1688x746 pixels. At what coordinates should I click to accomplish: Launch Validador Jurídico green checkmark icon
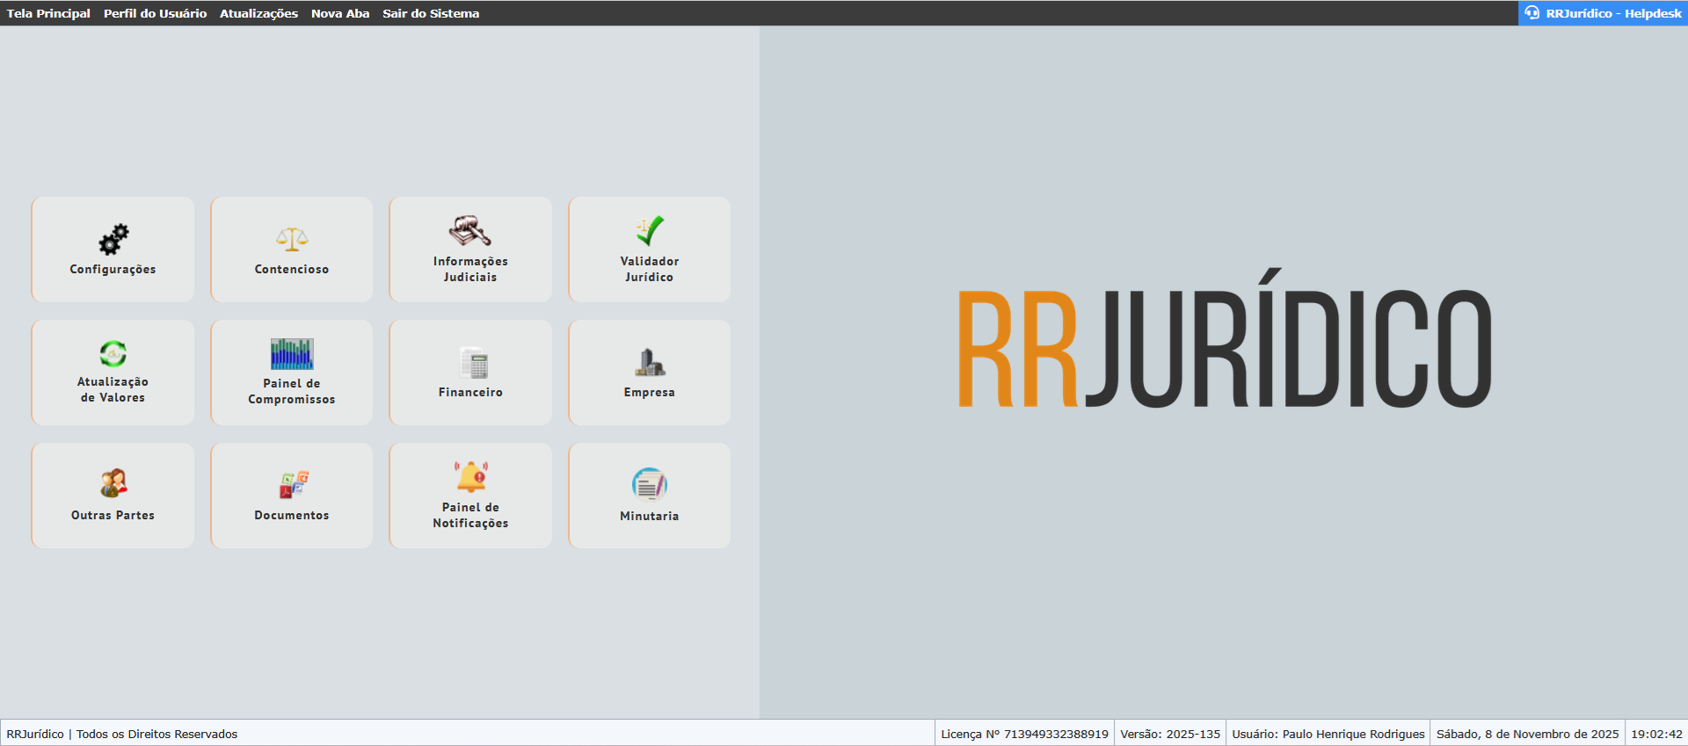tap(650, 231)
